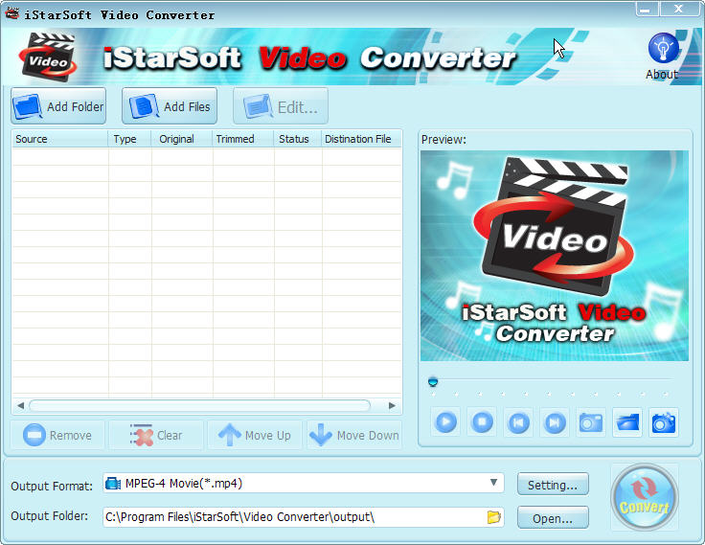Sort by the Source column header

[59, 139]
